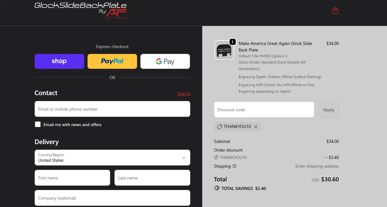
Task: Choose PayPal express checkout
Action: (112, 61)
